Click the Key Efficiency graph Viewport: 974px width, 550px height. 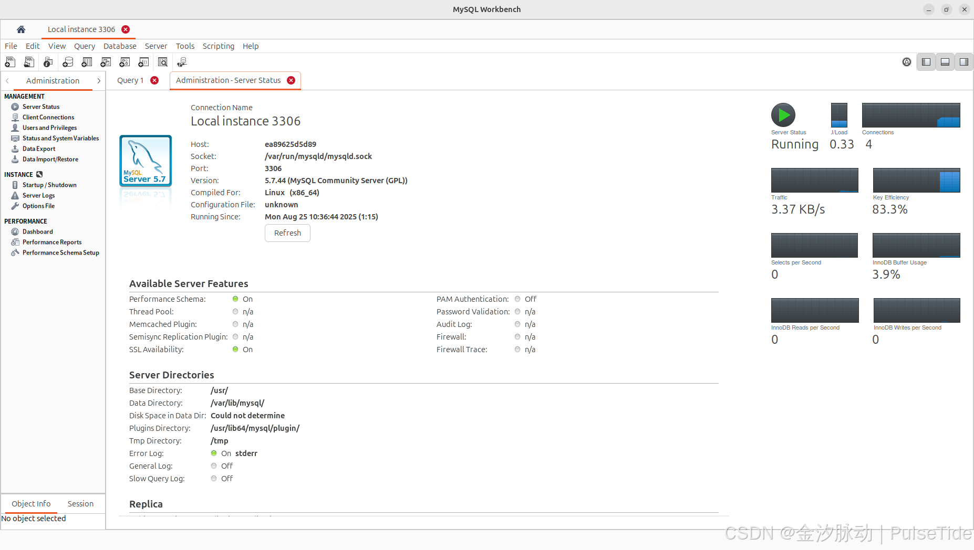tap(916, 180)
